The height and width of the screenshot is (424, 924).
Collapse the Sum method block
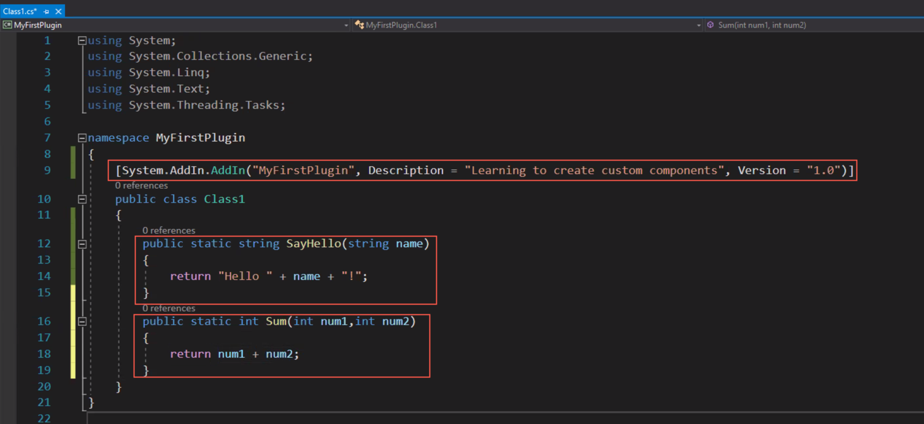(82, 321)
